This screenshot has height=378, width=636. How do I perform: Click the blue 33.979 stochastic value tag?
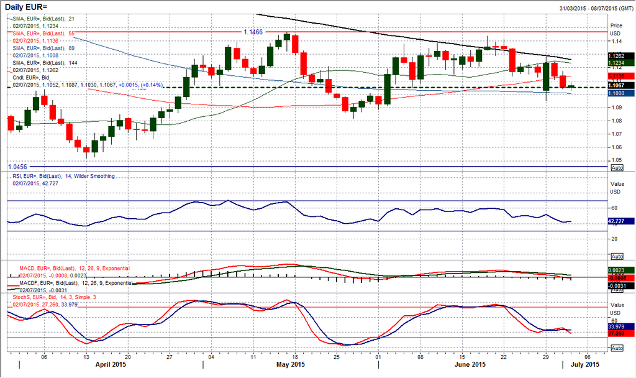[621, 326]
